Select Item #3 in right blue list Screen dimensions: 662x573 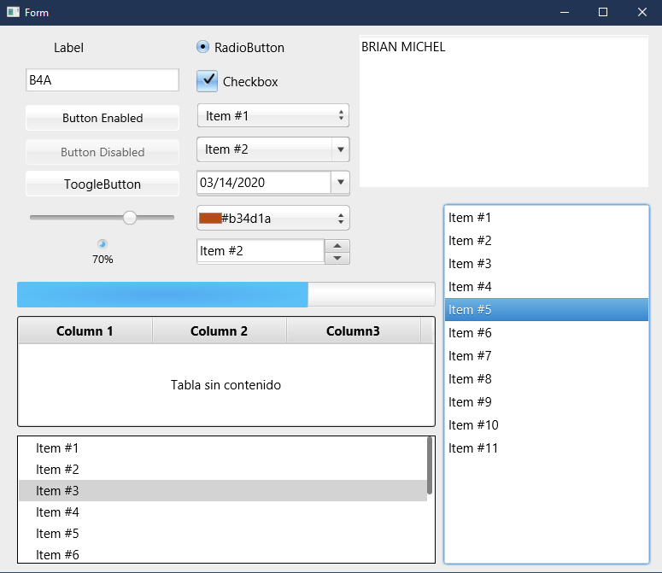547,264
